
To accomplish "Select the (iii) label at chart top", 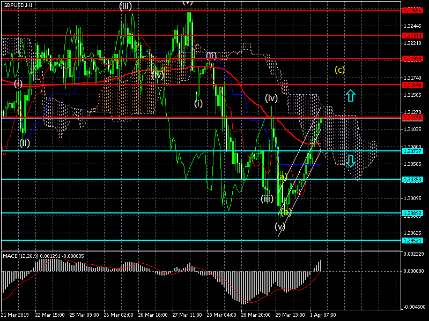I will pyautogui.click(x=126, y=6).
